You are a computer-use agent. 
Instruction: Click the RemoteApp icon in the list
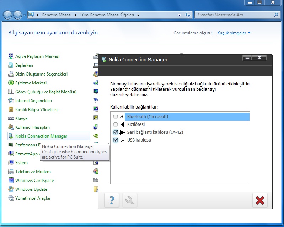[11, 154]
